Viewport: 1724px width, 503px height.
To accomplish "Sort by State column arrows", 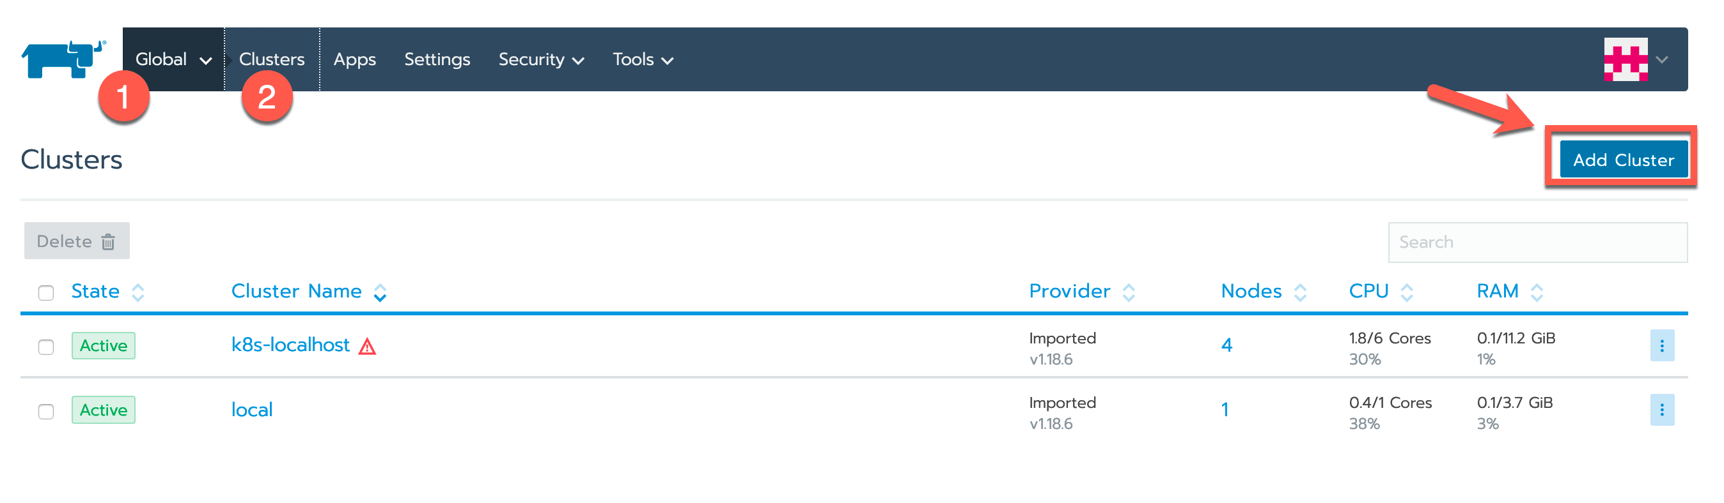I will [138, 292].
